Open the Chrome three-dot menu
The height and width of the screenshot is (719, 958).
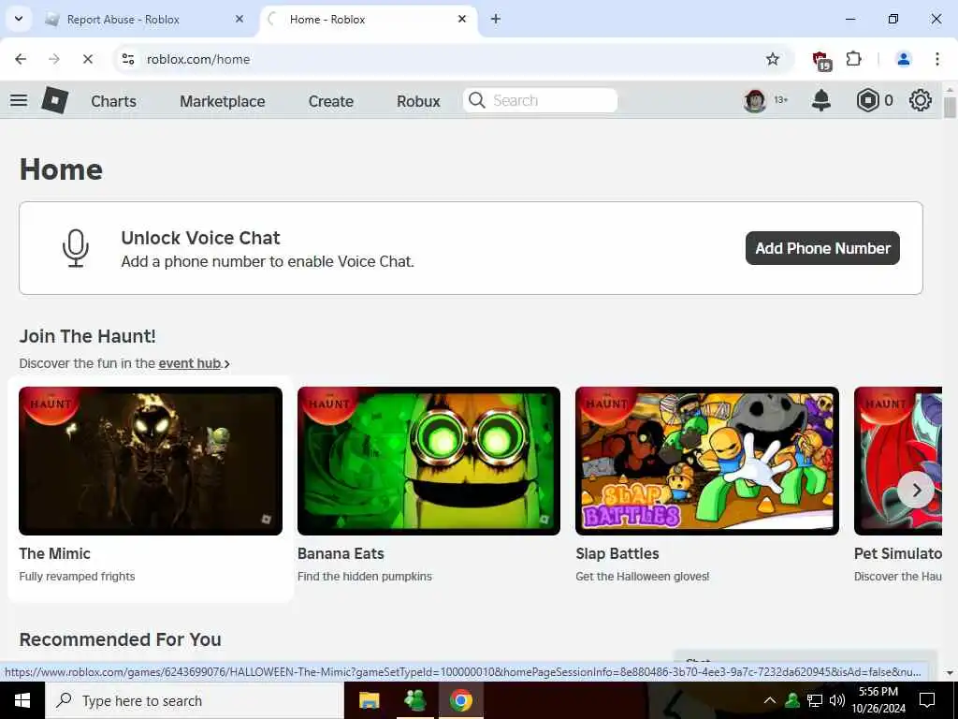point(937,59)
